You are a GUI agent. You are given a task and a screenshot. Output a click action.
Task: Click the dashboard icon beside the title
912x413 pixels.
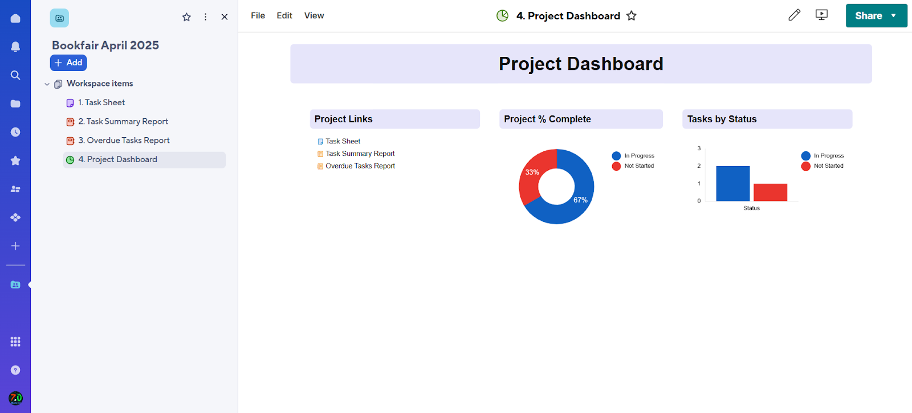[502, 16]
